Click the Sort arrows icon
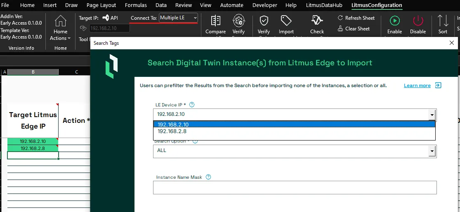 coord(443,21)
